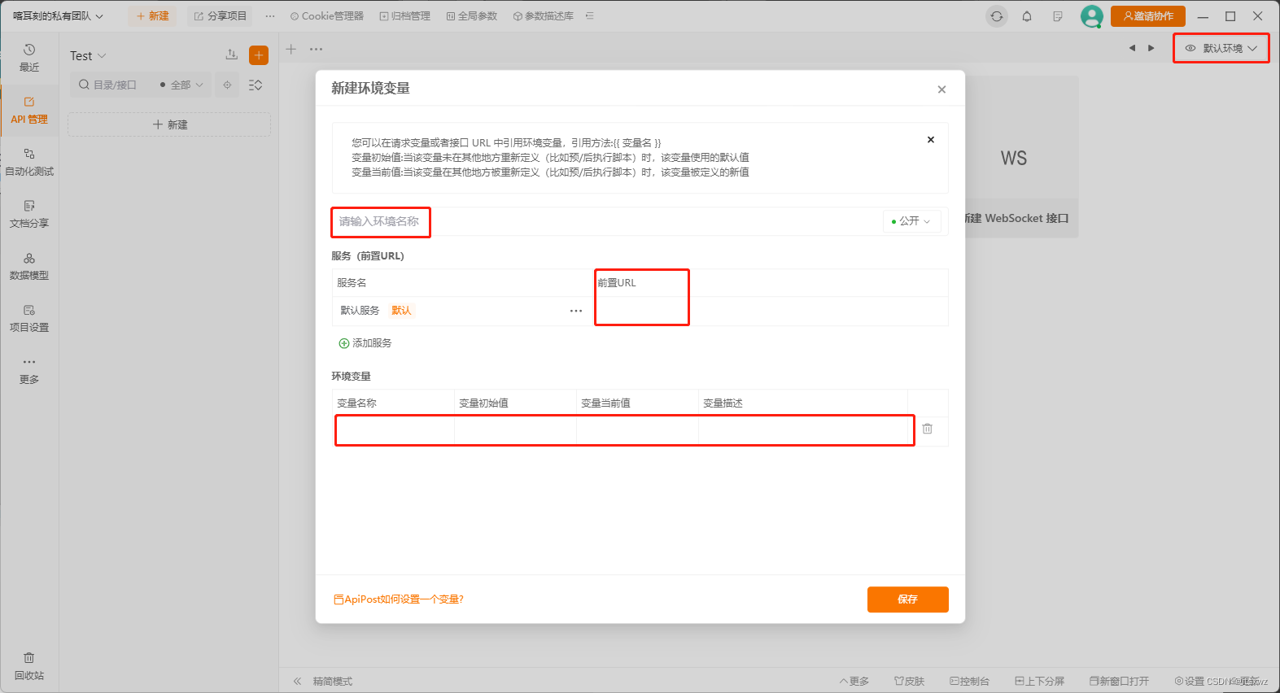Open the team name dropdown at top left

pyautogui.click(x=58, y=16)
